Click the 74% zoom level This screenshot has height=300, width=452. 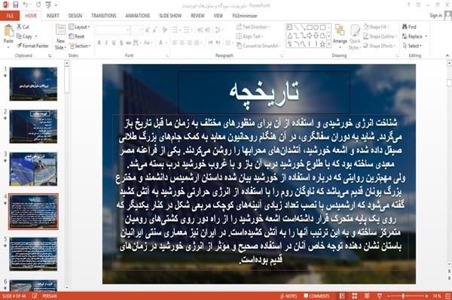click(x=436, y=296)
